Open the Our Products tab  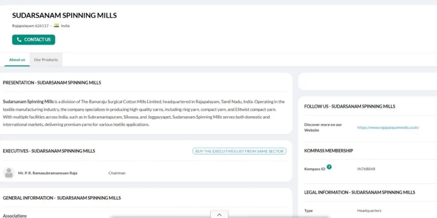(46, 60)
